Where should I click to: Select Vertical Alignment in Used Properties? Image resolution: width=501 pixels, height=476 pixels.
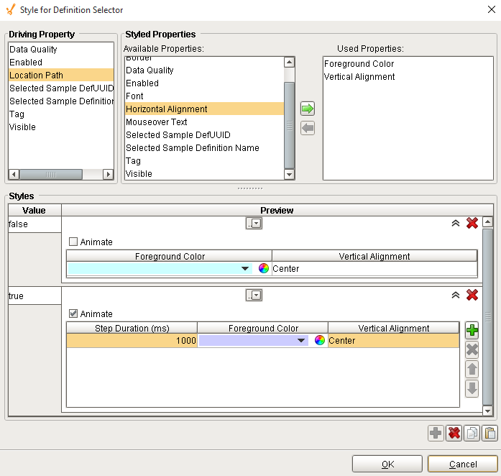[x=408, y=77]
